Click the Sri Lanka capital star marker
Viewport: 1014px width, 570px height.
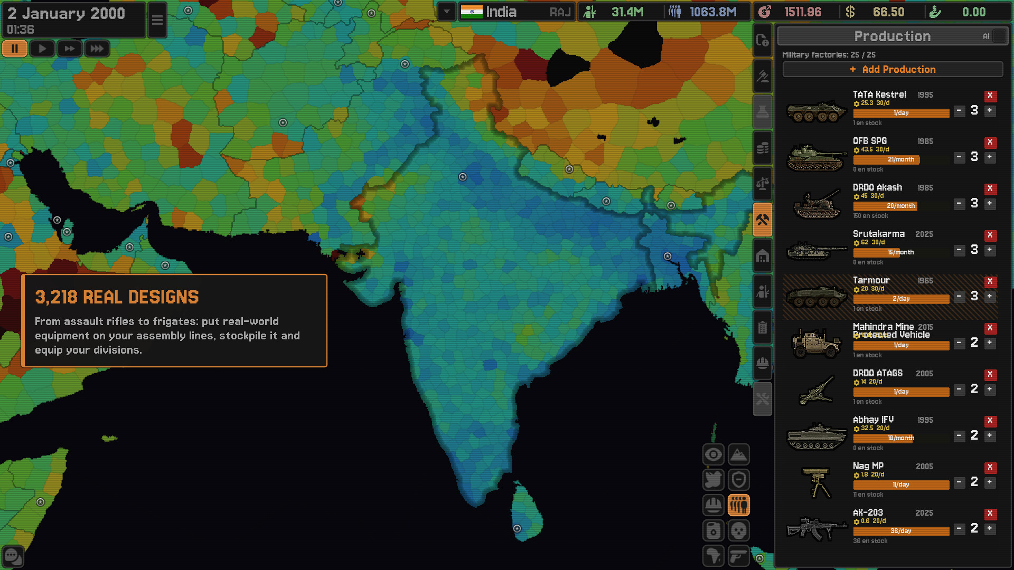pos(517,528)
